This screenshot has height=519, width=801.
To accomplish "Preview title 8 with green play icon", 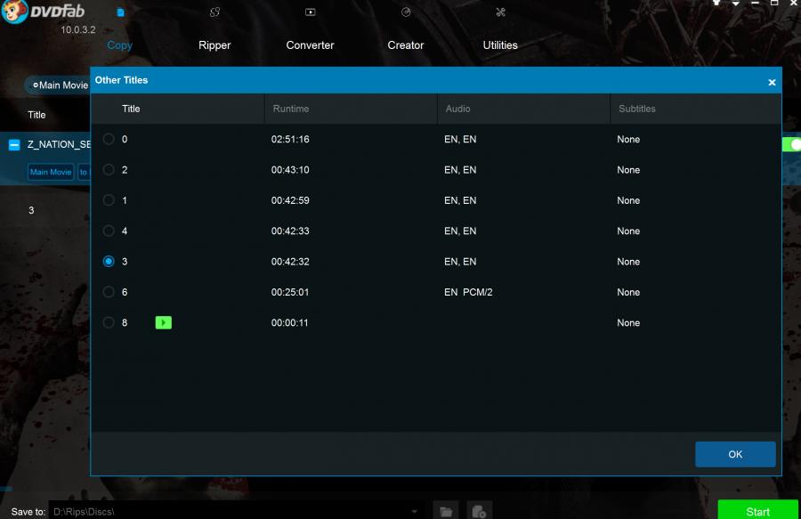I will coord(164,323).
